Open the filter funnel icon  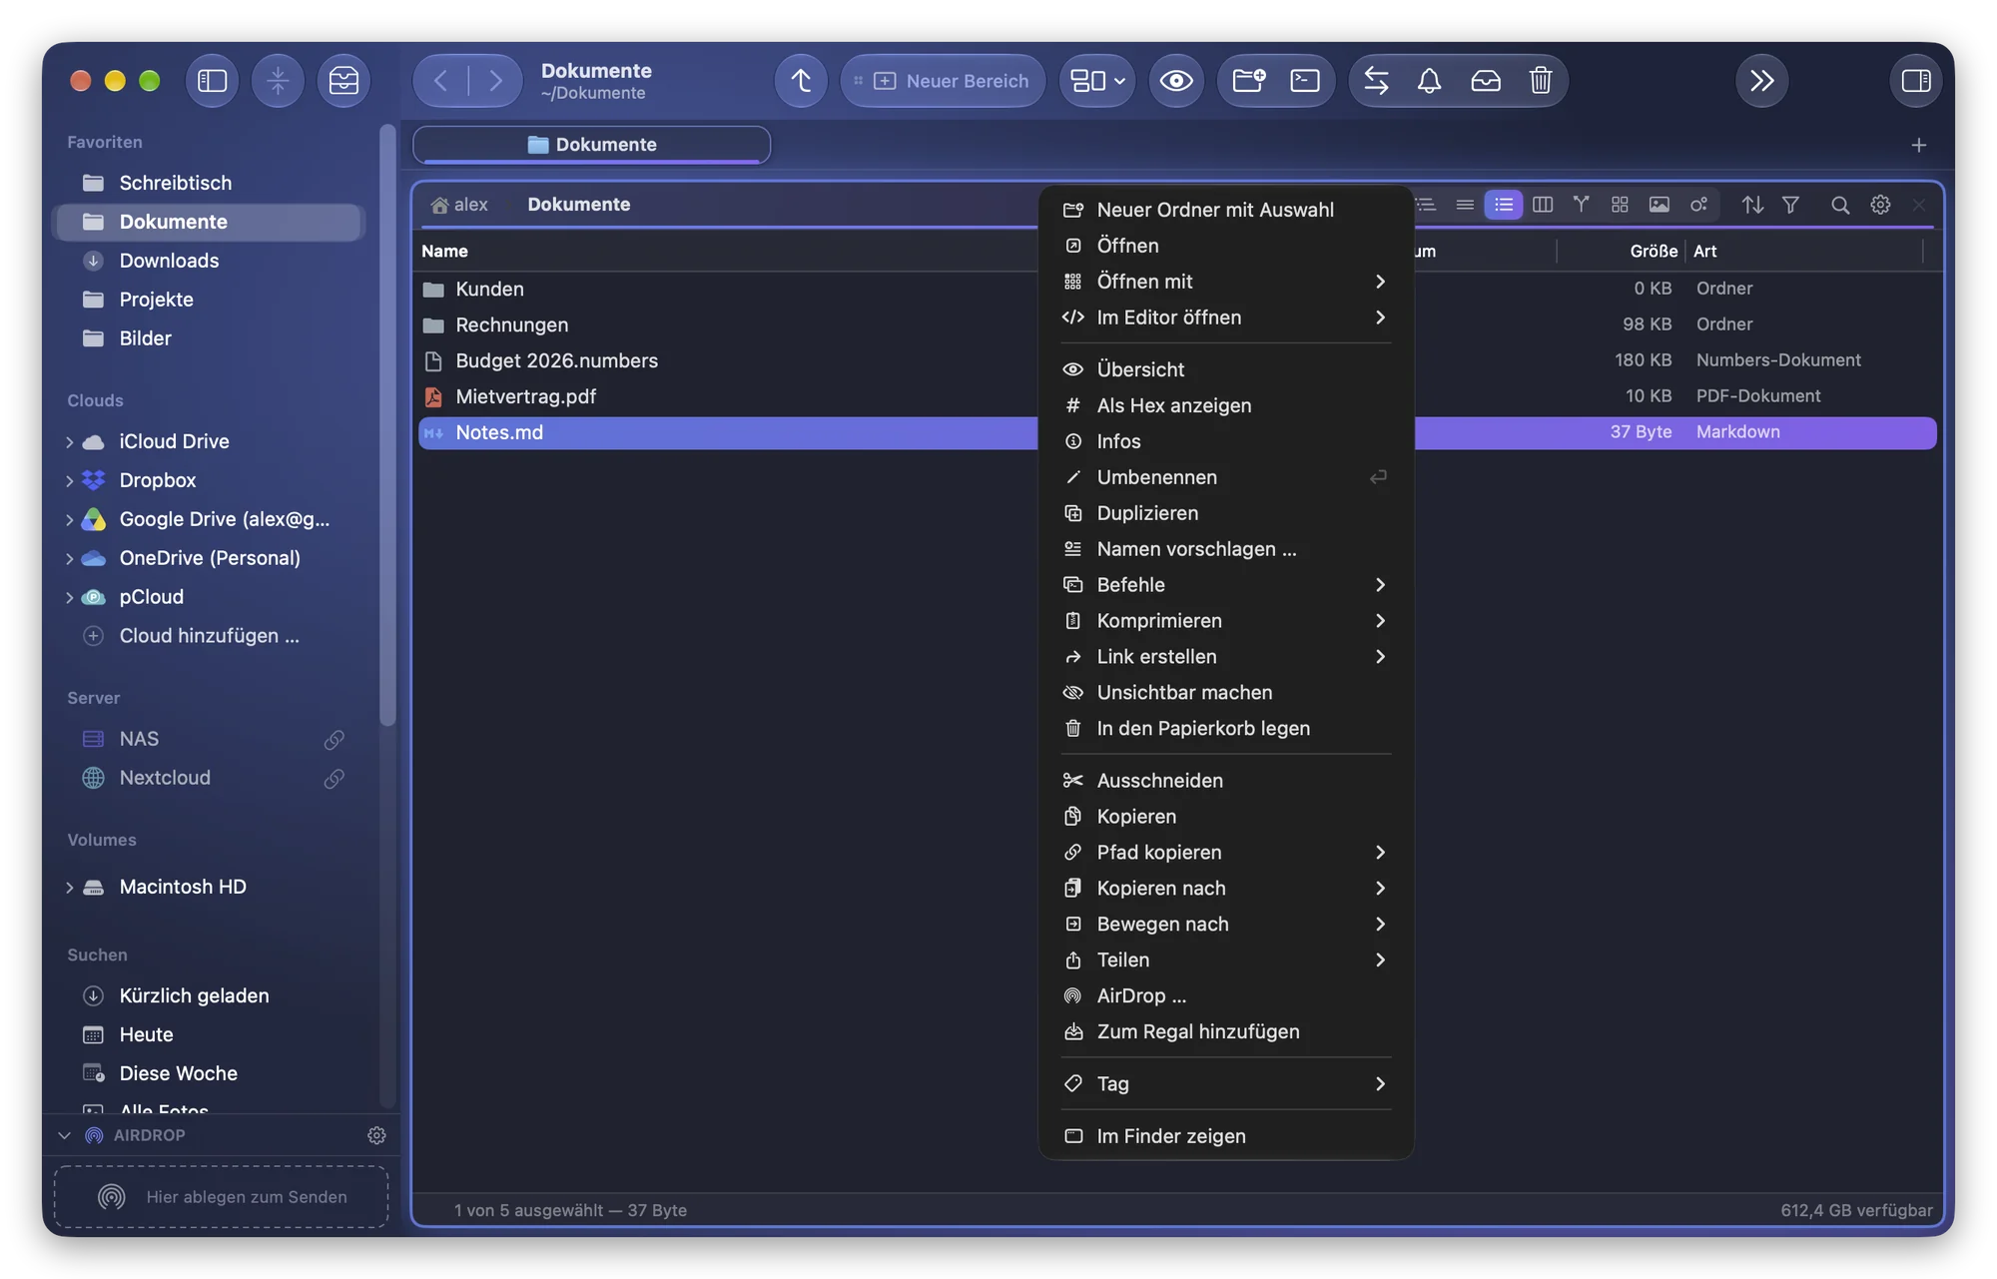click(1790, 205)
